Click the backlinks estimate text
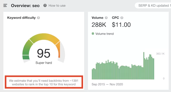 (44, 82)
